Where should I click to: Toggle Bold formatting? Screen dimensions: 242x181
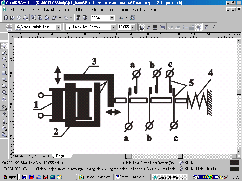pyautogui.click(x=142, y=27)
